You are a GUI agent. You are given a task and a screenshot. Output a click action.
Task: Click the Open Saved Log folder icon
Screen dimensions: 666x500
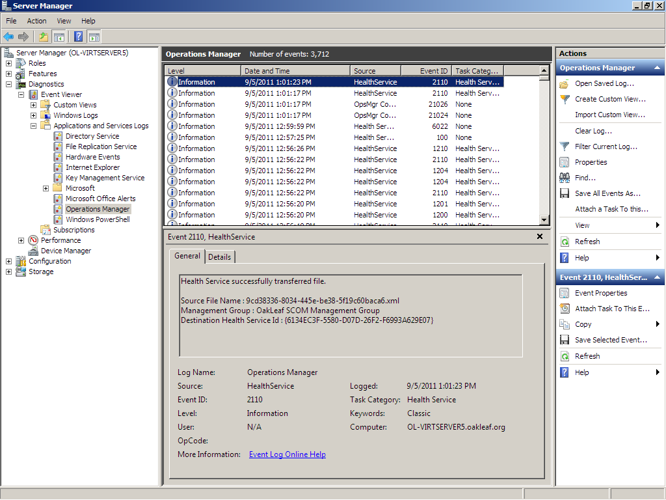(x=565, y=84)
